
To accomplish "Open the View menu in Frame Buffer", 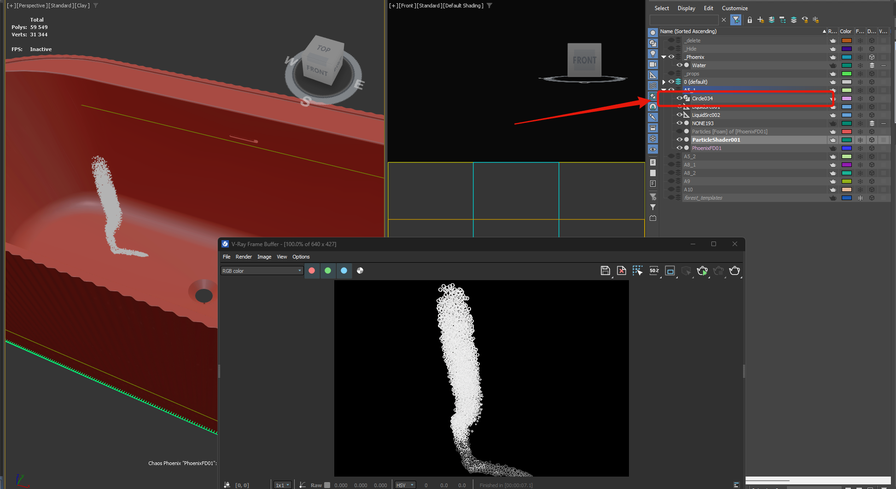I will tap(282, 257).
